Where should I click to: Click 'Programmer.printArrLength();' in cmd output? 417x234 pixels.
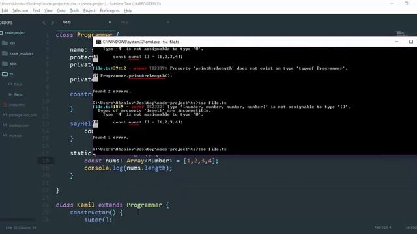[x=136, y=76]
